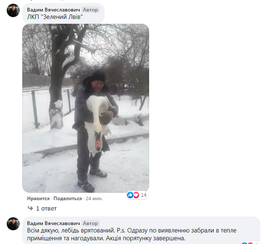Open Вадим Вячеславович name in the bottom comment

tap(53, 223)
